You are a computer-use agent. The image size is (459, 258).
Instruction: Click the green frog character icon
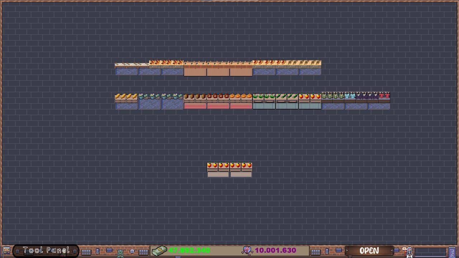coord(120,254)
